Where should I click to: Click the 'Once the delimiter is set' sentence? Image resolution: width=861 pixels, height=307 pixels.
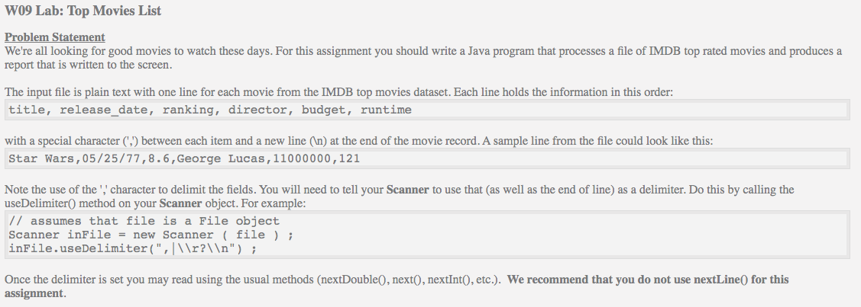point(252,280)
